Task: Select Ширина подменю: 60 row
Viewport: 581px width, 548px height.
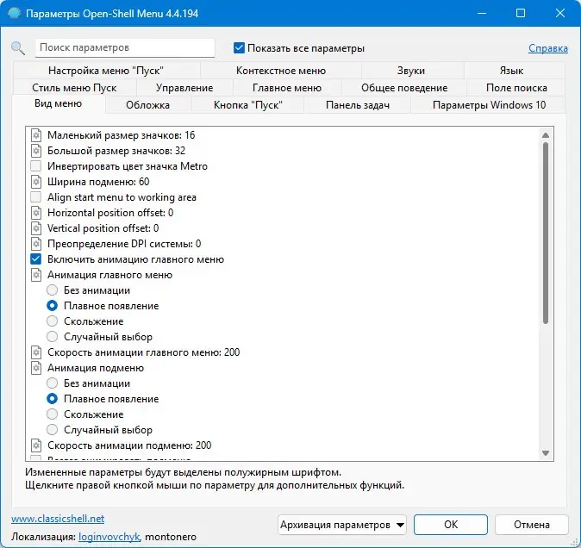Action: click(98, 182)
